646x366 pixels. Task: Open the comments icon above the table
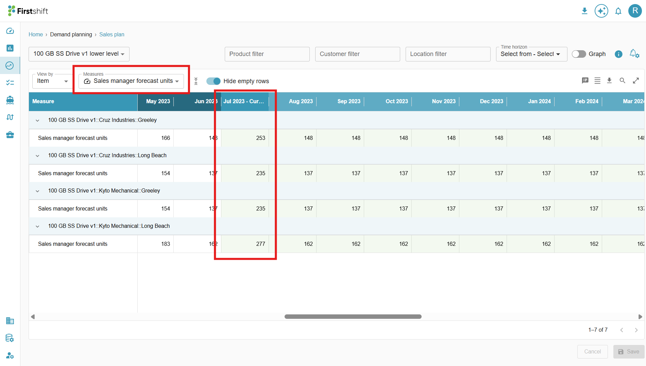585,80
